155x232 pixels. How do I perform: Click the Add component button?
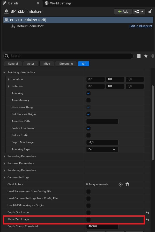[x=123, y=11]
